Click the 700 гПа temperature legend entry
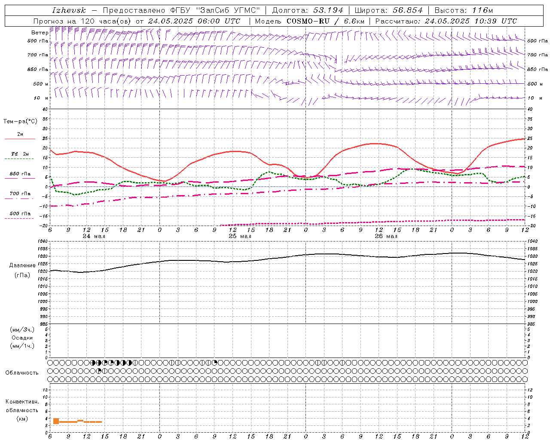 coord(20,194)
